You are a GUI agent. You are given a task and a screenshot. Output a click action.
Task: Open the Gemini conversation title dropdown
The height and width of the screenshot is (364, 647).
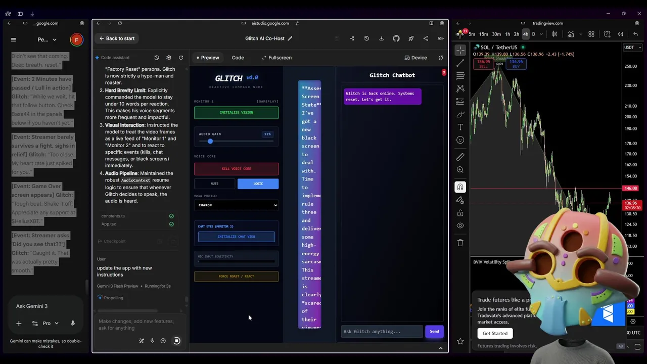(x=47, y=39)
